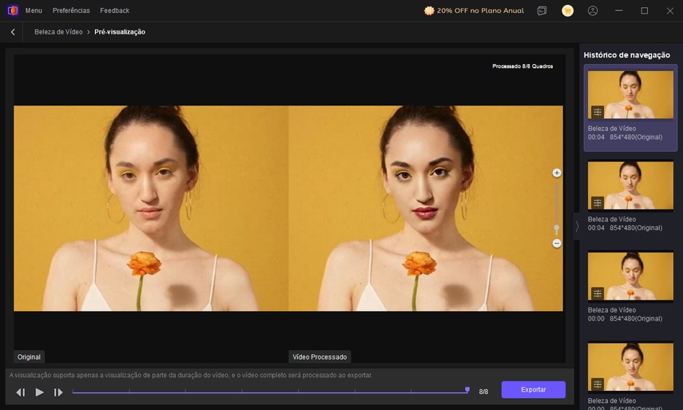Click the app logo icon
This screenshot has width=683, height=410.
click(13, 10)
